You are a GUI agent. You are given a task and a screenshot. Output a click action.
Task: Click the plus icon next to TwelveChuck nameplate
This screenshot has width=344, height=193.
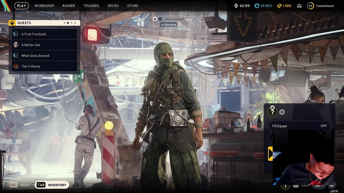click(x=160, y=19)
